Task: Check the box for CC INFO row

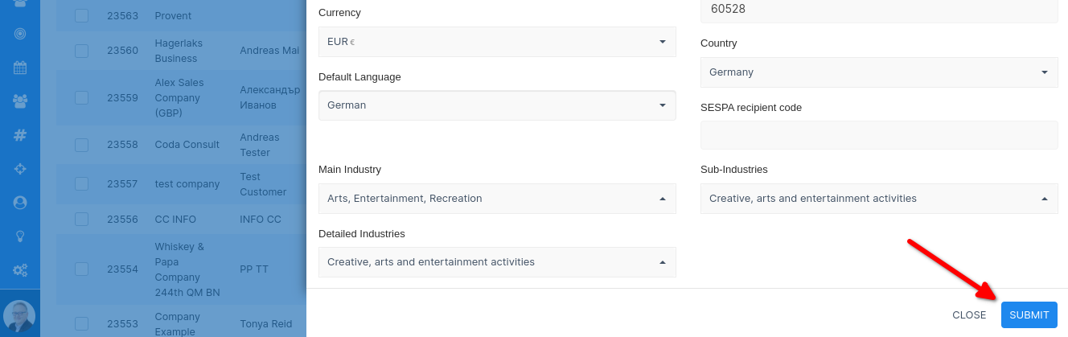Action: pos(81,219)
